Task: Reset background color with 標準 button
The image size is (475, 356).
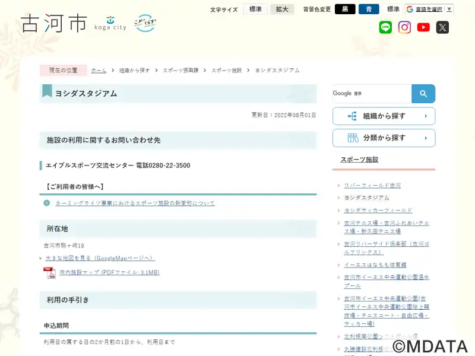Action: click(x=393, y=9)
